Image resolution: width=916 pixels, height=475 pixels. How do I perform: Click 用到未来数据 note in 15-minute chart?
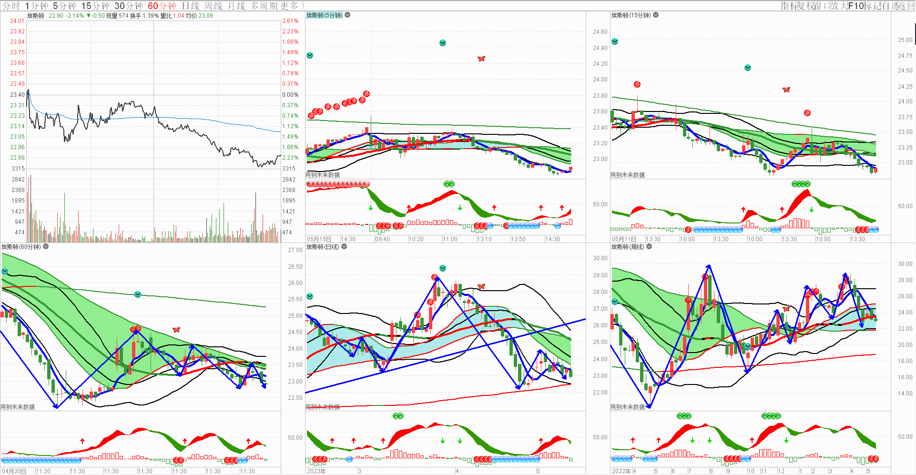click(x=628, y=175)
